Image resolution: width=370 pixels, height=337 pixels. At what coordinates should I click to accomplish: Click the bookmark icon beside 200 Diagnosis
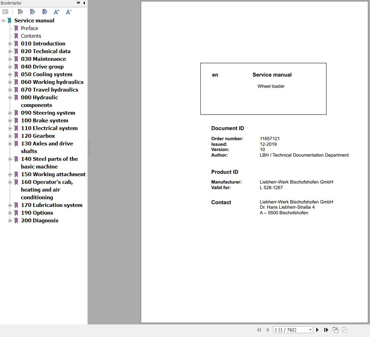click(16, 221)
